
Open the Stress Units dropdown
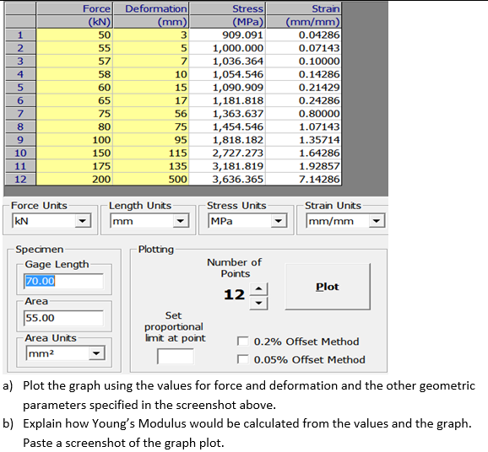coord(279,221)
